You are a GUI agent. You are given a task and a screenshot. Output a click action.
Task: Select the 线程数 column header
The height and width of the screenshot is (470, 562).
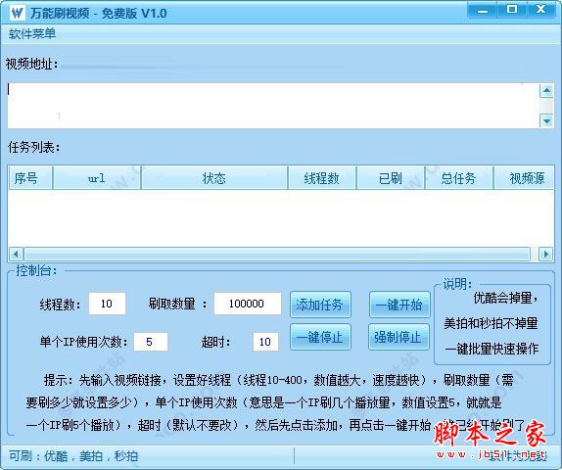(322, 178)
